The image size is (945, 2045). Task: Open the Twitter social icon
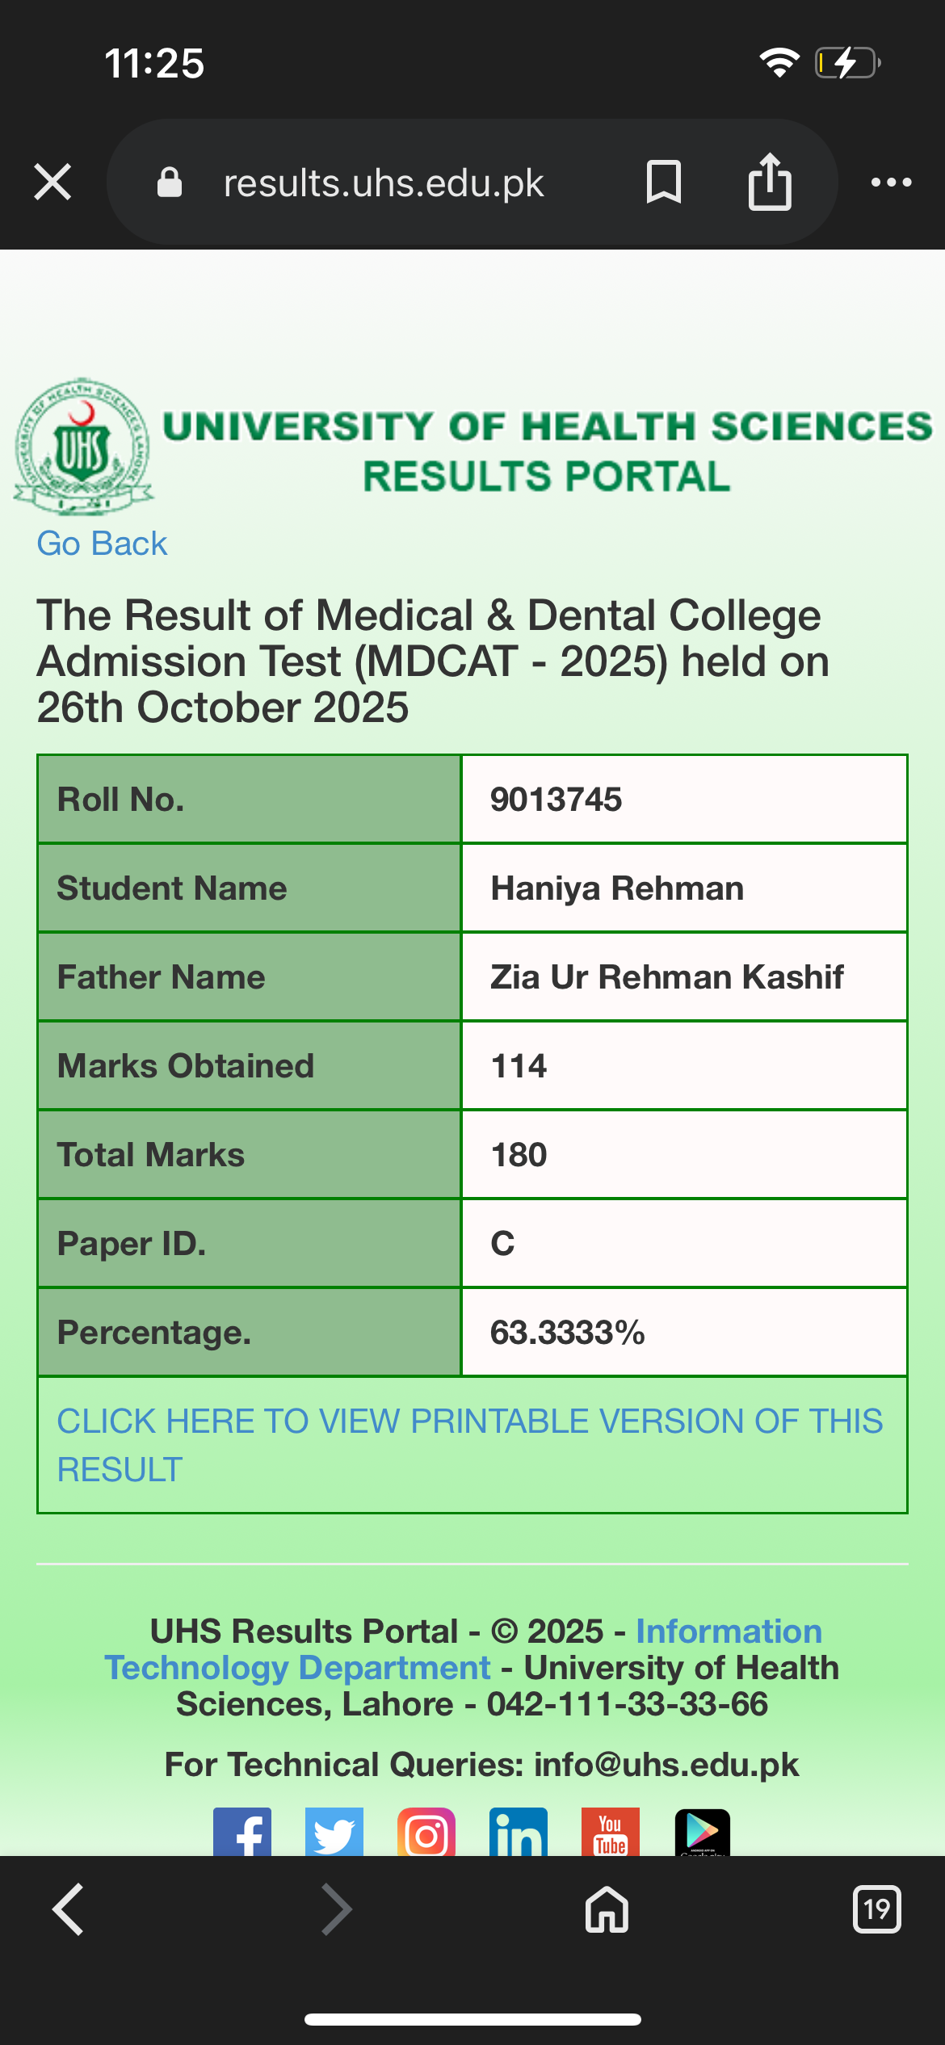(x=334, y=1833)
